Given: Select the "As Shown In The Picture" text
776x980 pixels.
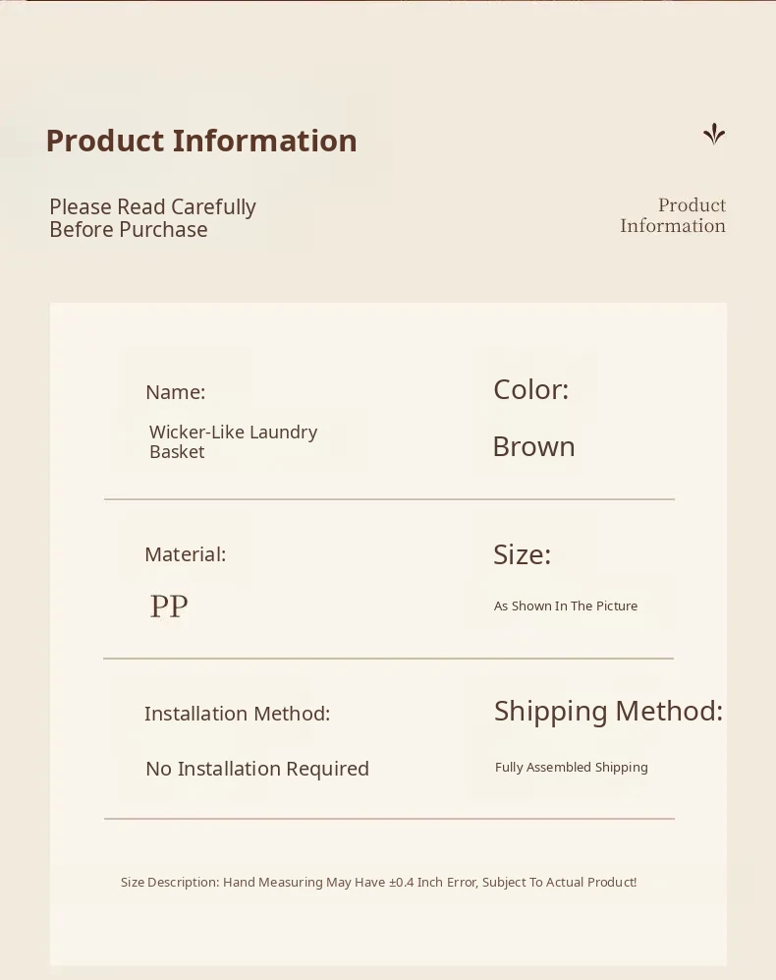Looking at the screenshot, I should pyautogui.click(x=566, y=606).
